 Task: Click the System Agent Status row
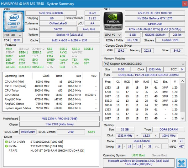50,108
